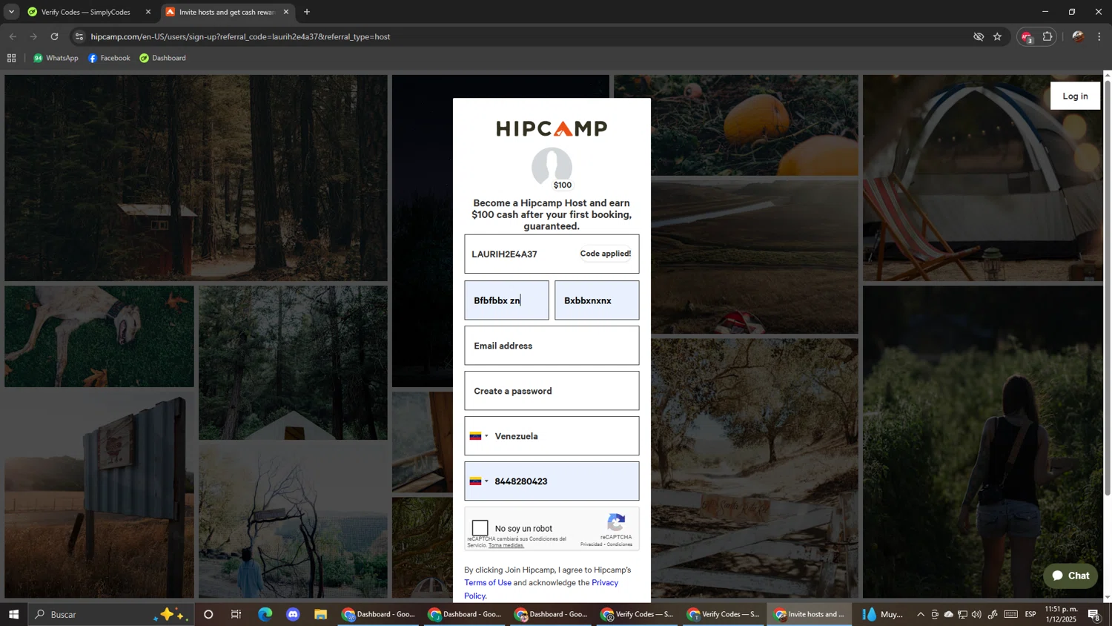Open the browser Extensions puzzle icon
This screenshot has width=1112, height=626.
1048,36
